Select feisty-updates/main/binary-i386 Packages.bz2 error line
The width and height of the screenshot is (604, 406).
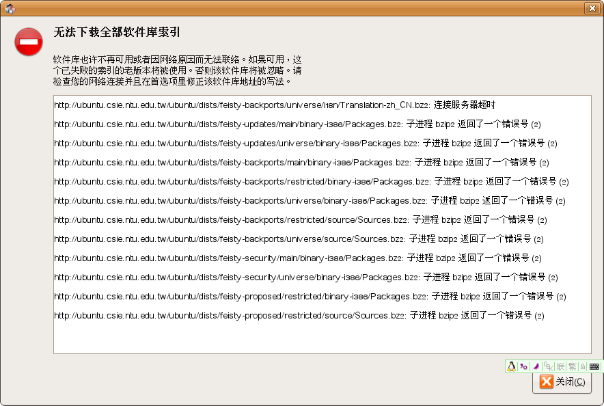click(297, 124)
